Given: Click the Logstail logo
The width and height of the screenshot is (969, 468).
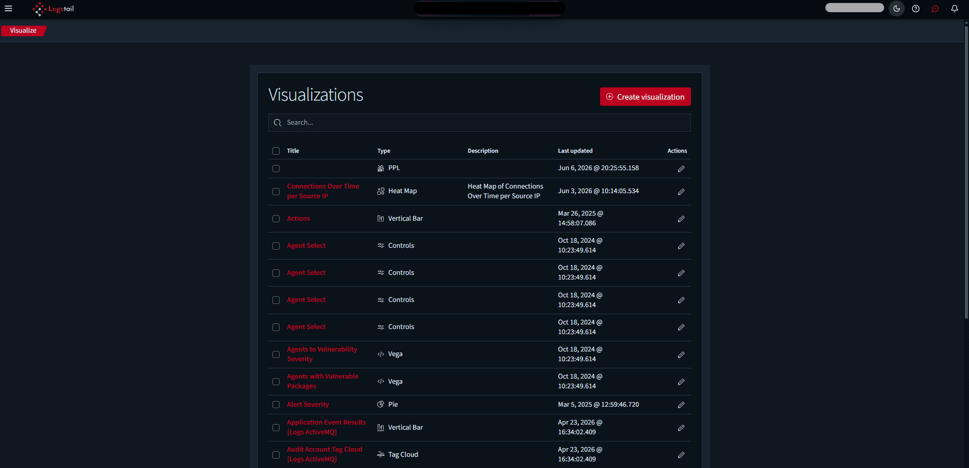Looking at the screenshot, I should [x=53, y=9].
